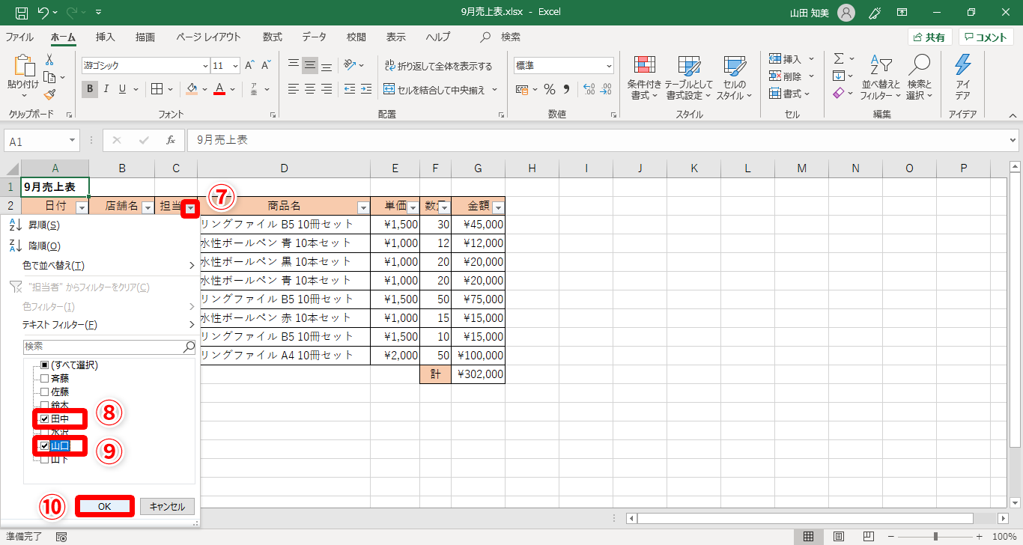This screenshot has width=1023, height=545.
Task: Click the borders icon in the font group
Action: coord(157,89)
